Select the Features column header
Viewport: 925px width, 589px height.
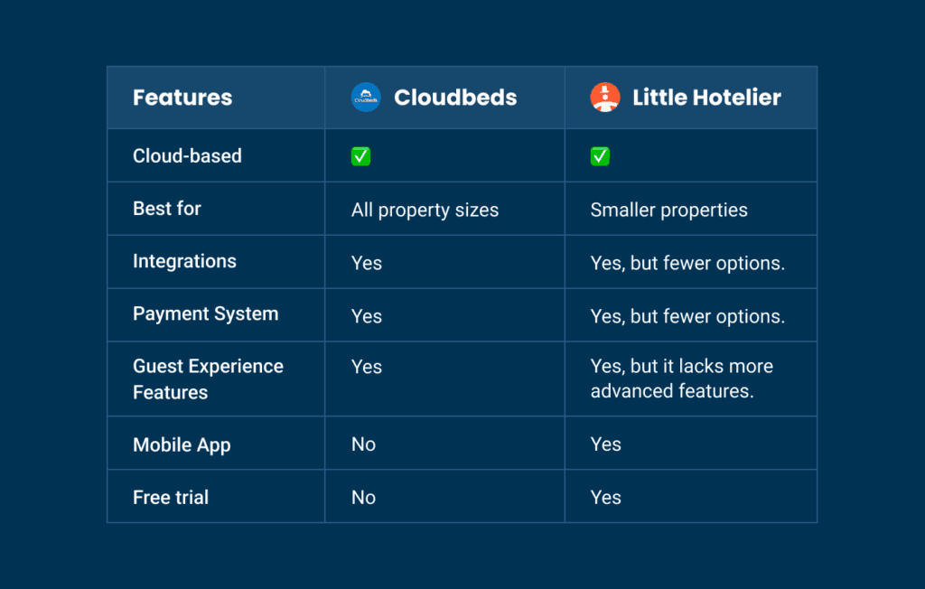(182, 98)
